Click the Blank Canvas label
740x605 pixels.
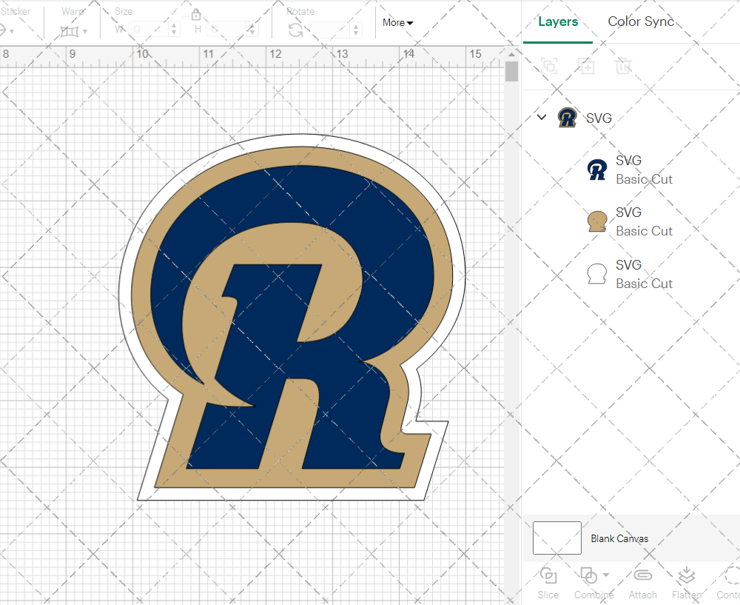[619, 538]
